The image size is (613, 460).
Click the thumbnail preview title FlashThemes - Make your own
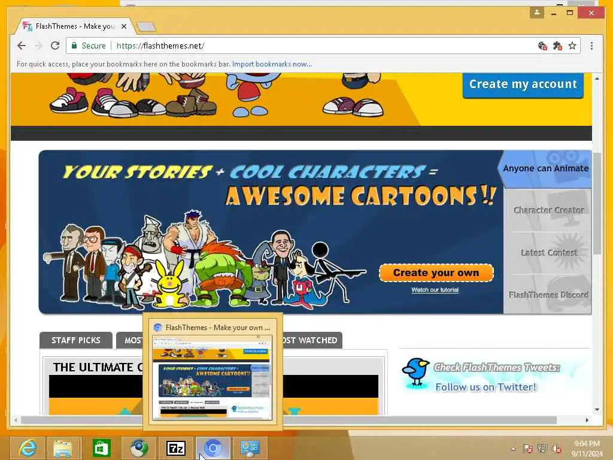tap(218, 328)
